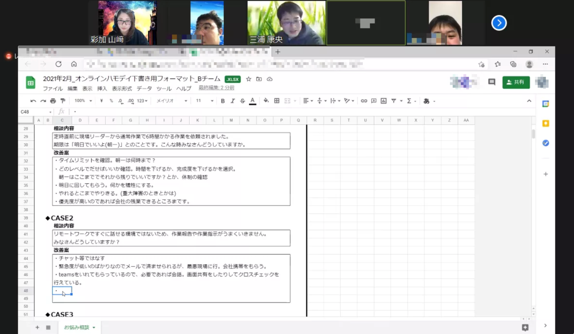574x334 pixels.
Task: Open the Explore button
Action: click(x=525, y=327)
